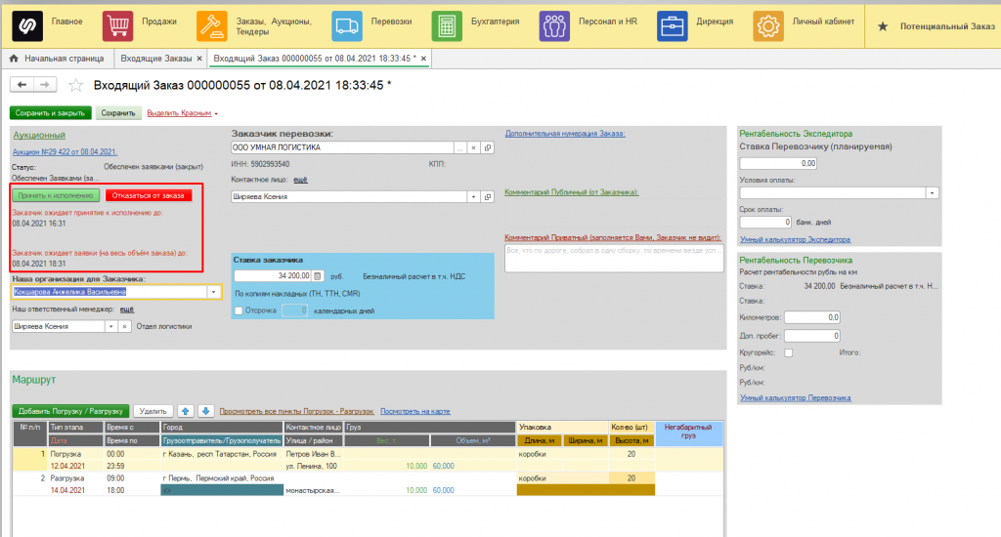Open the Перевозки truck icon section

coord(347,25)
